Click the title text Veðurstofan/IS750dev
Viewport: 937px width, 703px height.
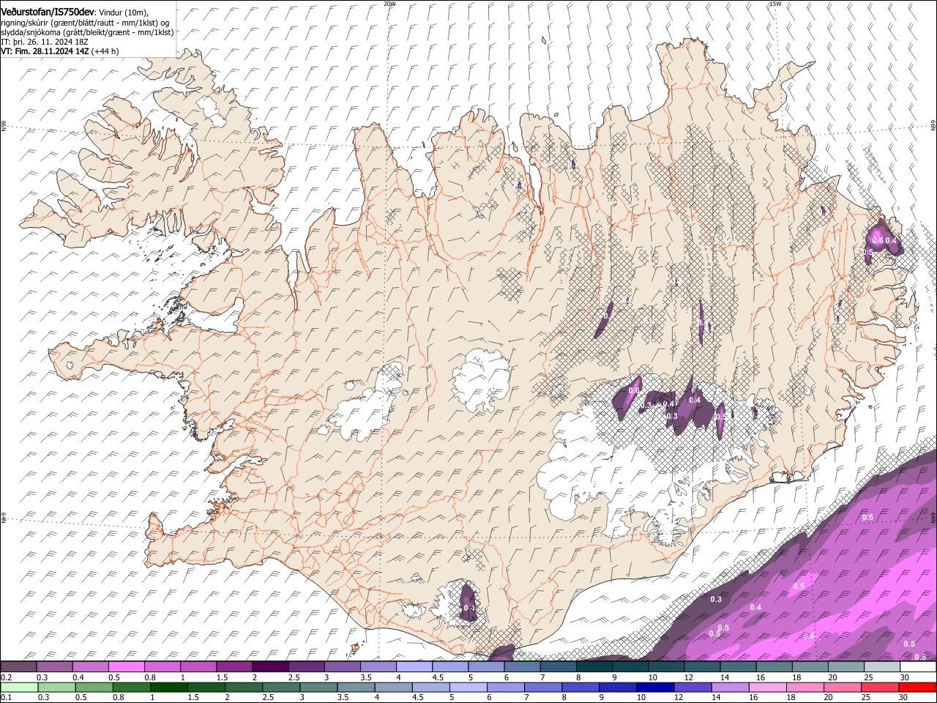pos(48,12)
